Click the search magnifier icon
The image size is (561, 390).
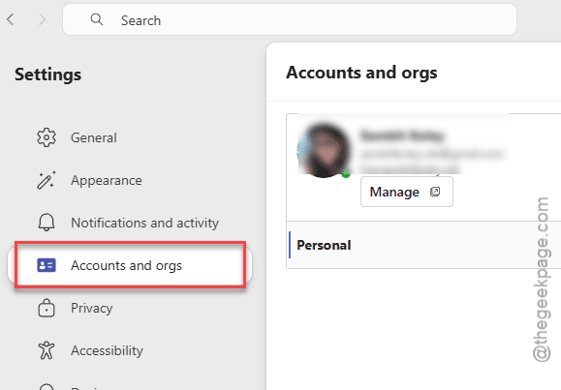coord(97,19)
